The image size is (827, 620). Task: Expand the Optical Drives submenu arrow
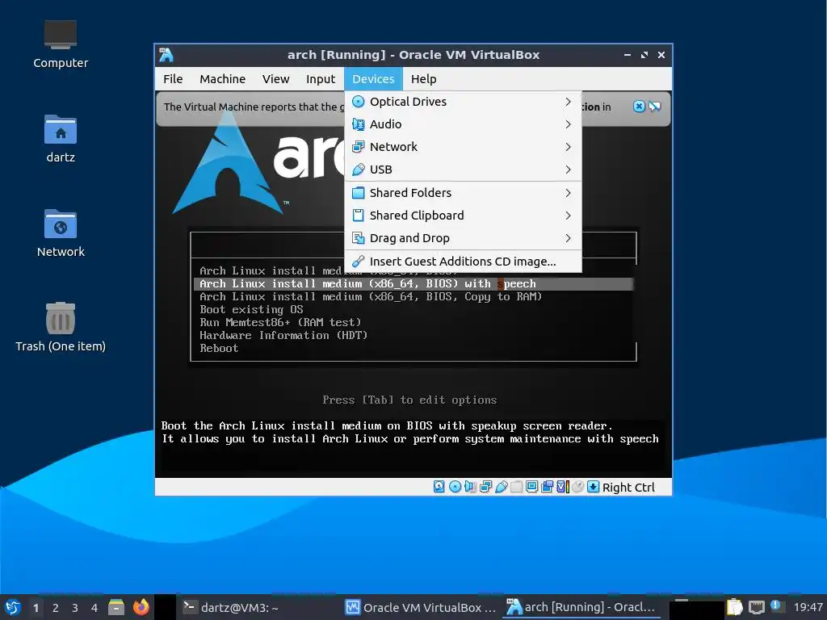pyautogui.click(x=568, y=102)
